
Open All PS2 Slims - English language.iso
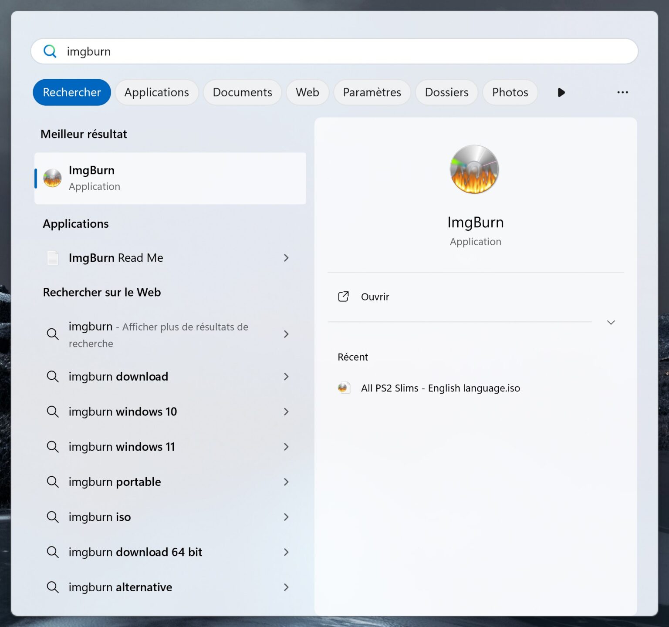440,388
